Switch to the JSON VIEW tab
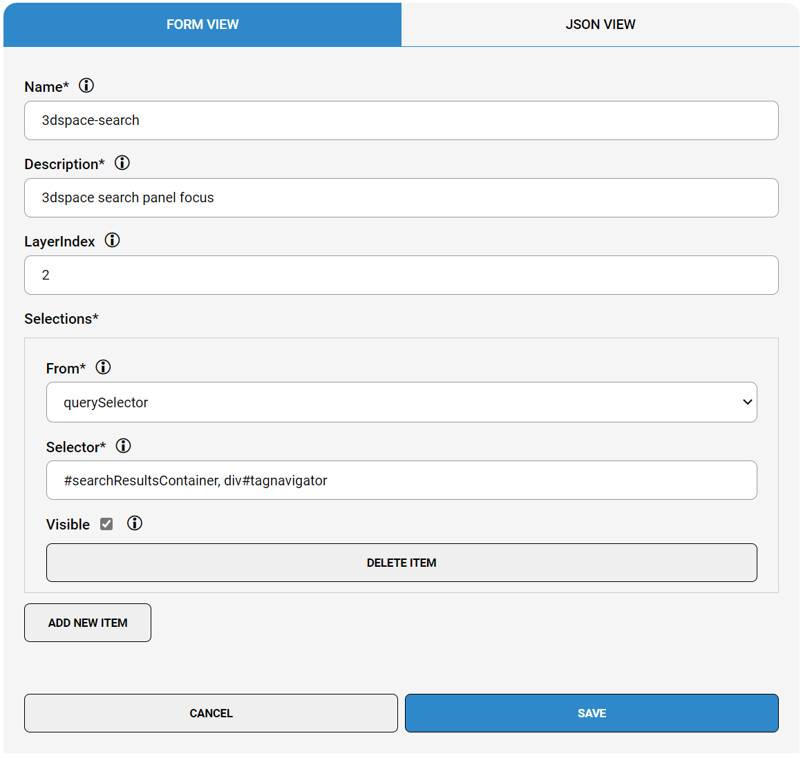Viewport: 803px width, 758px height. (601, 25)
